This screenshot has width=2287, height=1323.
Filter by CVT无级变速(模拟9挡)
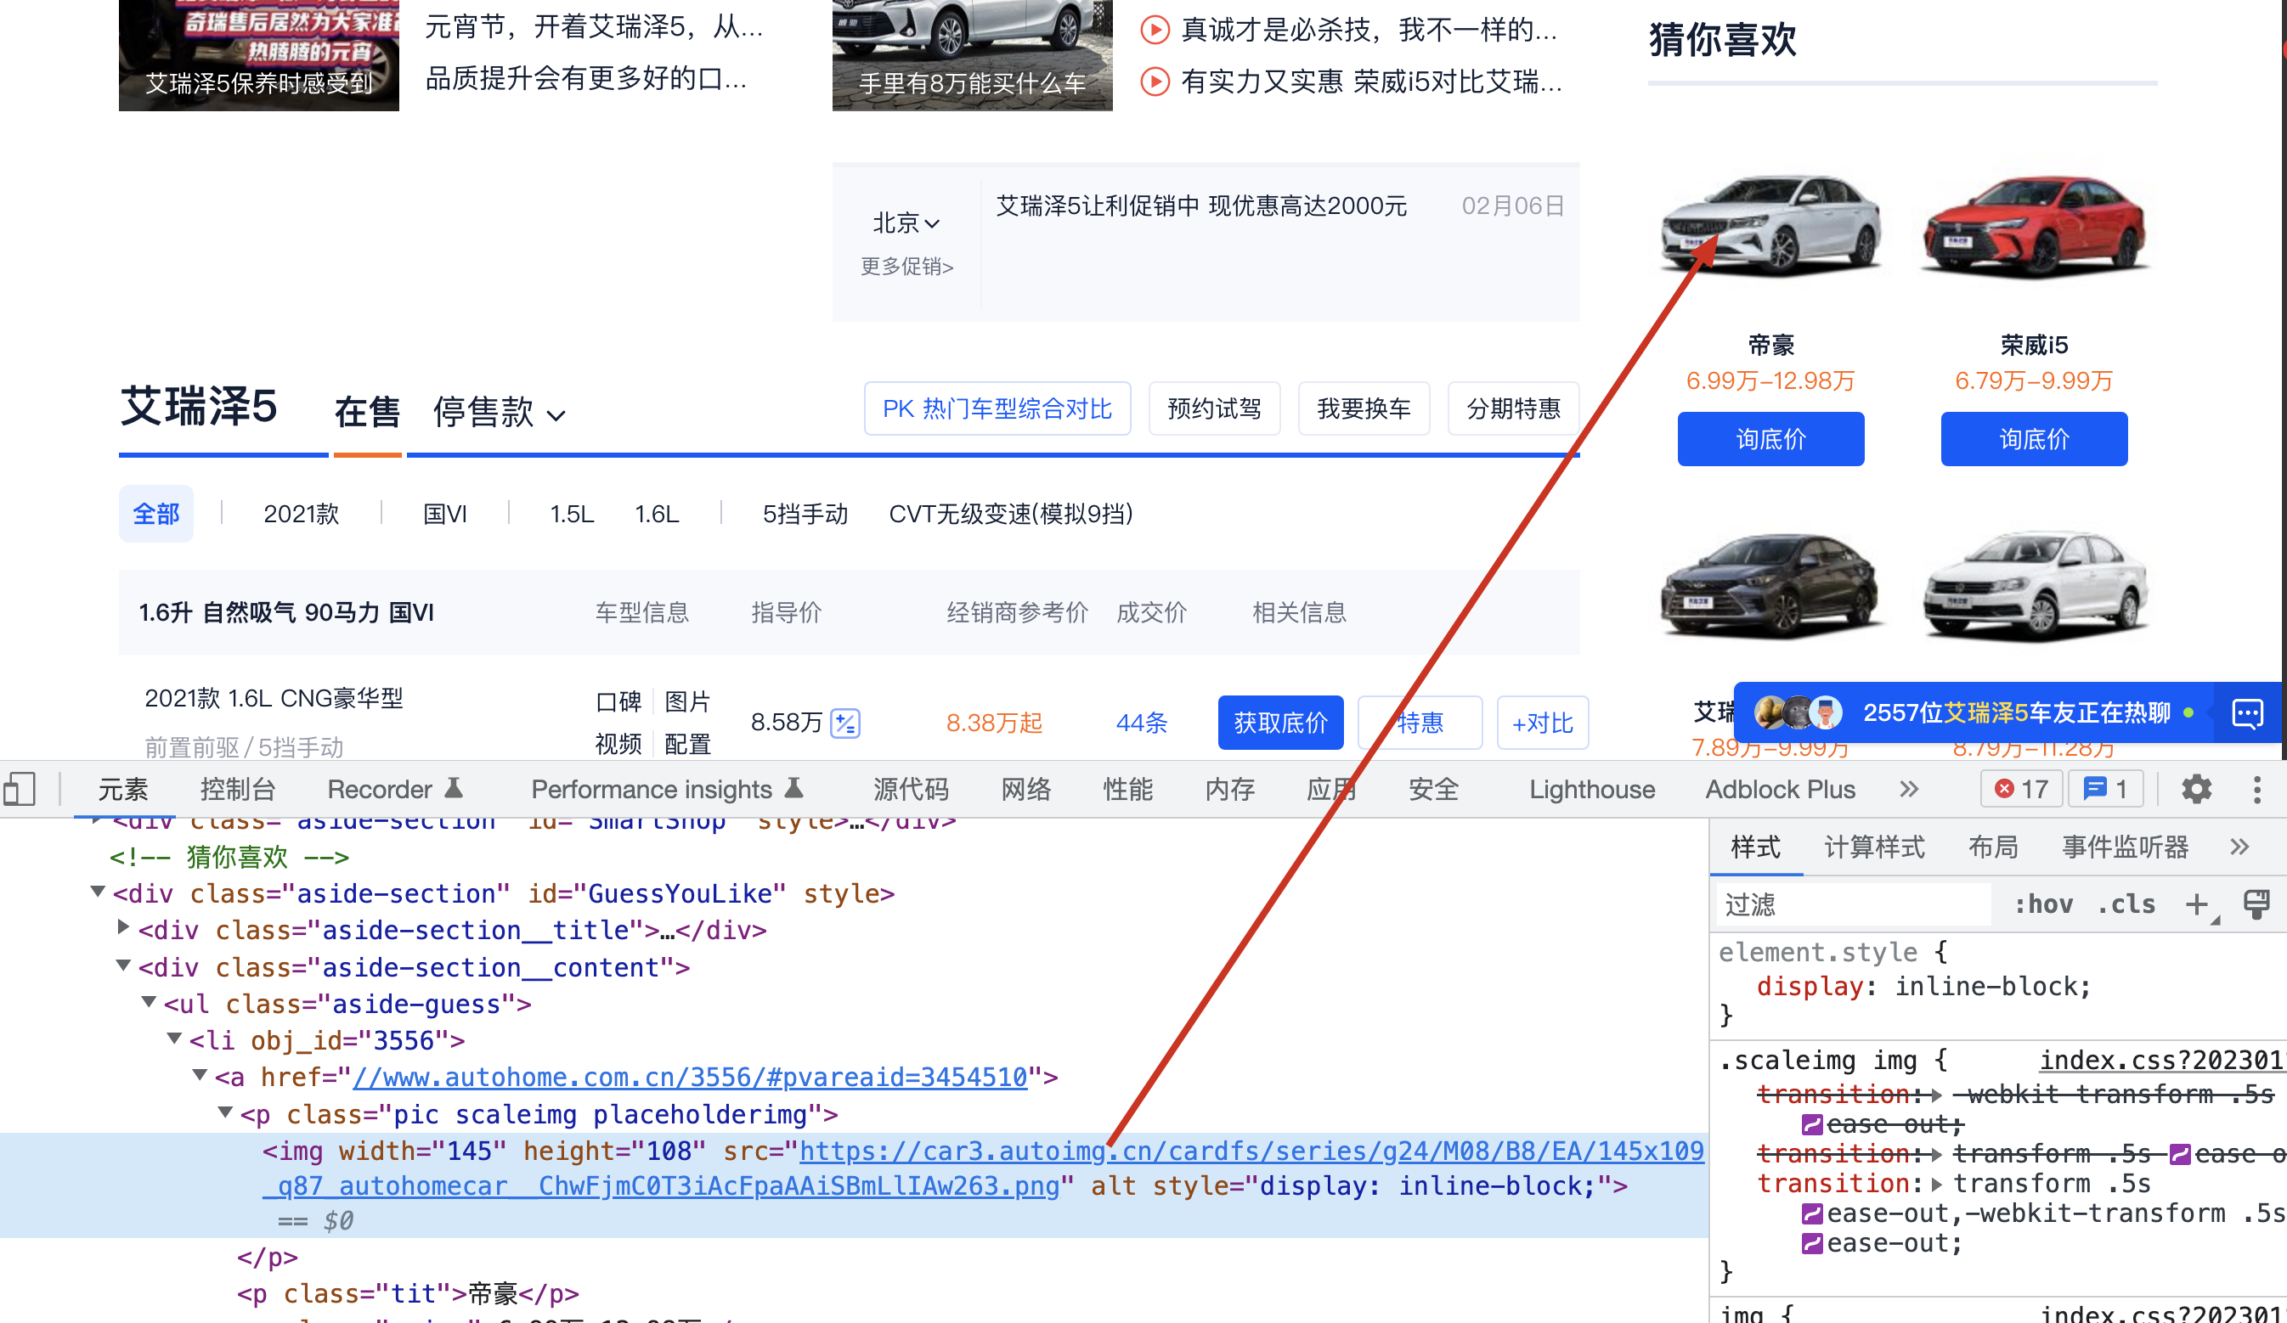1010,514
